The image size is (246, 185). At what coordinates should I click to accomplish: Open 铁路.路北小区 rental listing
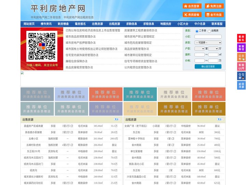(x=136, y=164)
